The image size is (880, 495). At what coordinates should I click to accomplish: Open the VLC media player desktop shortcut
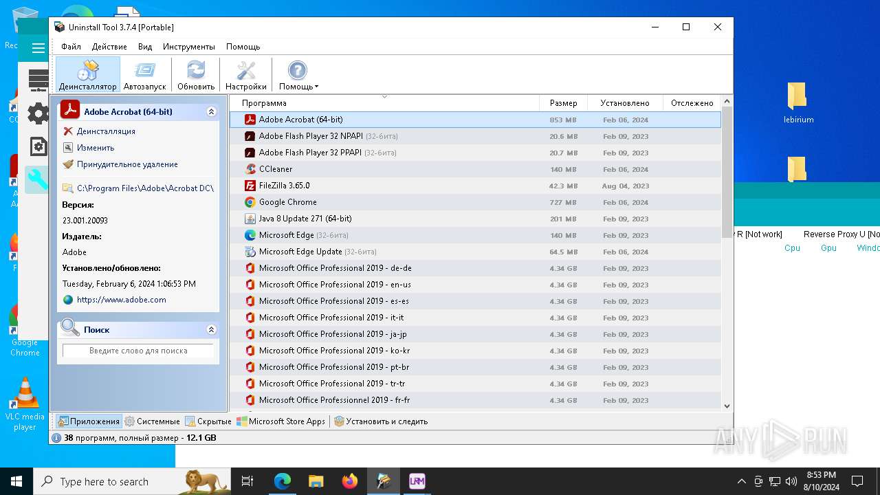25,405
